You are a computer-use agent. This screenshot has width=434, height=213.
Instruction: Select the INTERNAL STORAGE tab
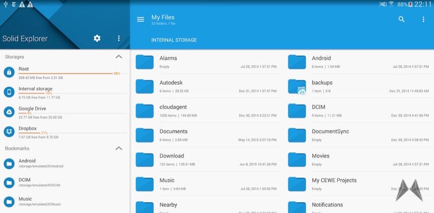pyautogui.click(x=174, y=40)
